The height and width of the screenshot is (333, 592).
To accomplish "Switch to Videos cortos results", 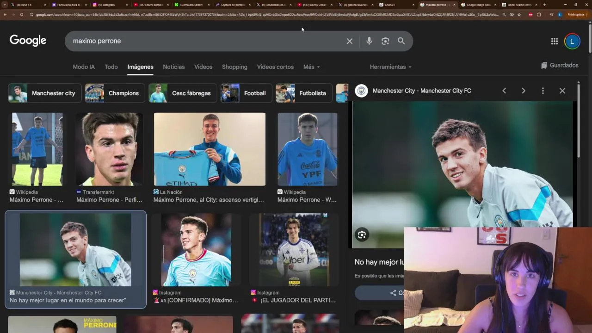I will 275,67.
